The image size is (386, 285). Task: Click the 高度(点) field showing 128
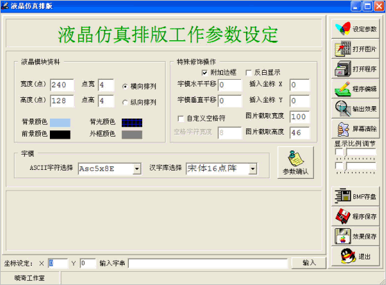click(62, 101)
